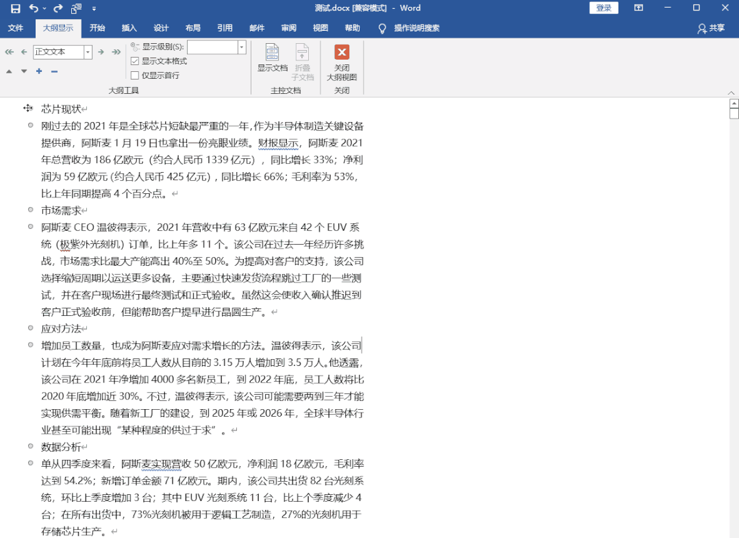
Task: Click the 上移 move up arrow
Action: pyautogui.click(x=9, y=71)
